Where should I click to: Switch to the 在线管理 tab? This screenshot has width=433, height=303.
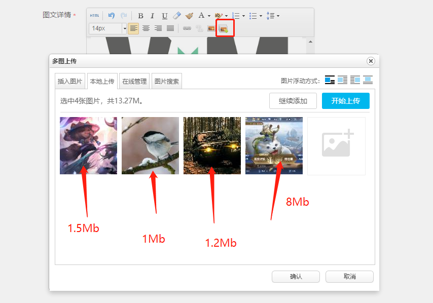pyautogui.click(x=136, y=81)
